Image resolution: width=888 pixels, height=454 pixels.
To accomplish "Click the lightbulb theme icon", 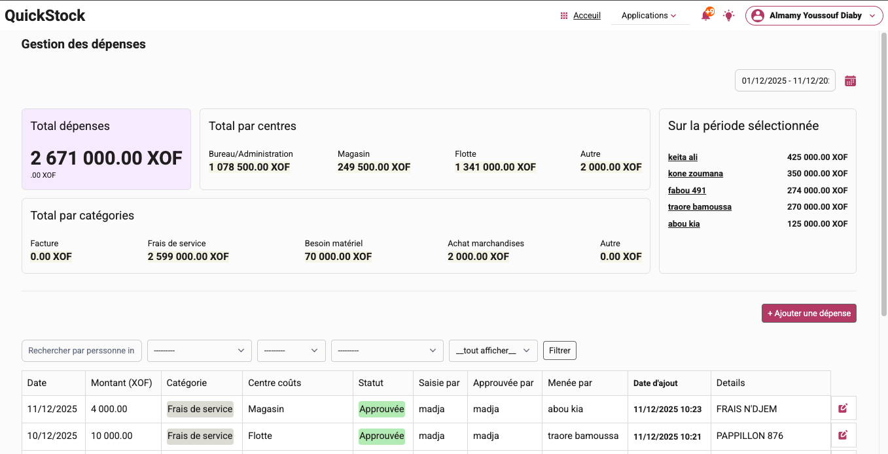I will point(728,16).
